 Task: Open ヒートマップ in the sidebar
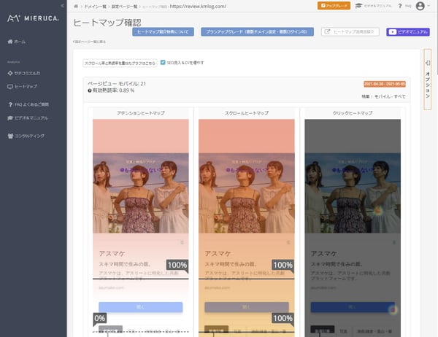(23, 87)
